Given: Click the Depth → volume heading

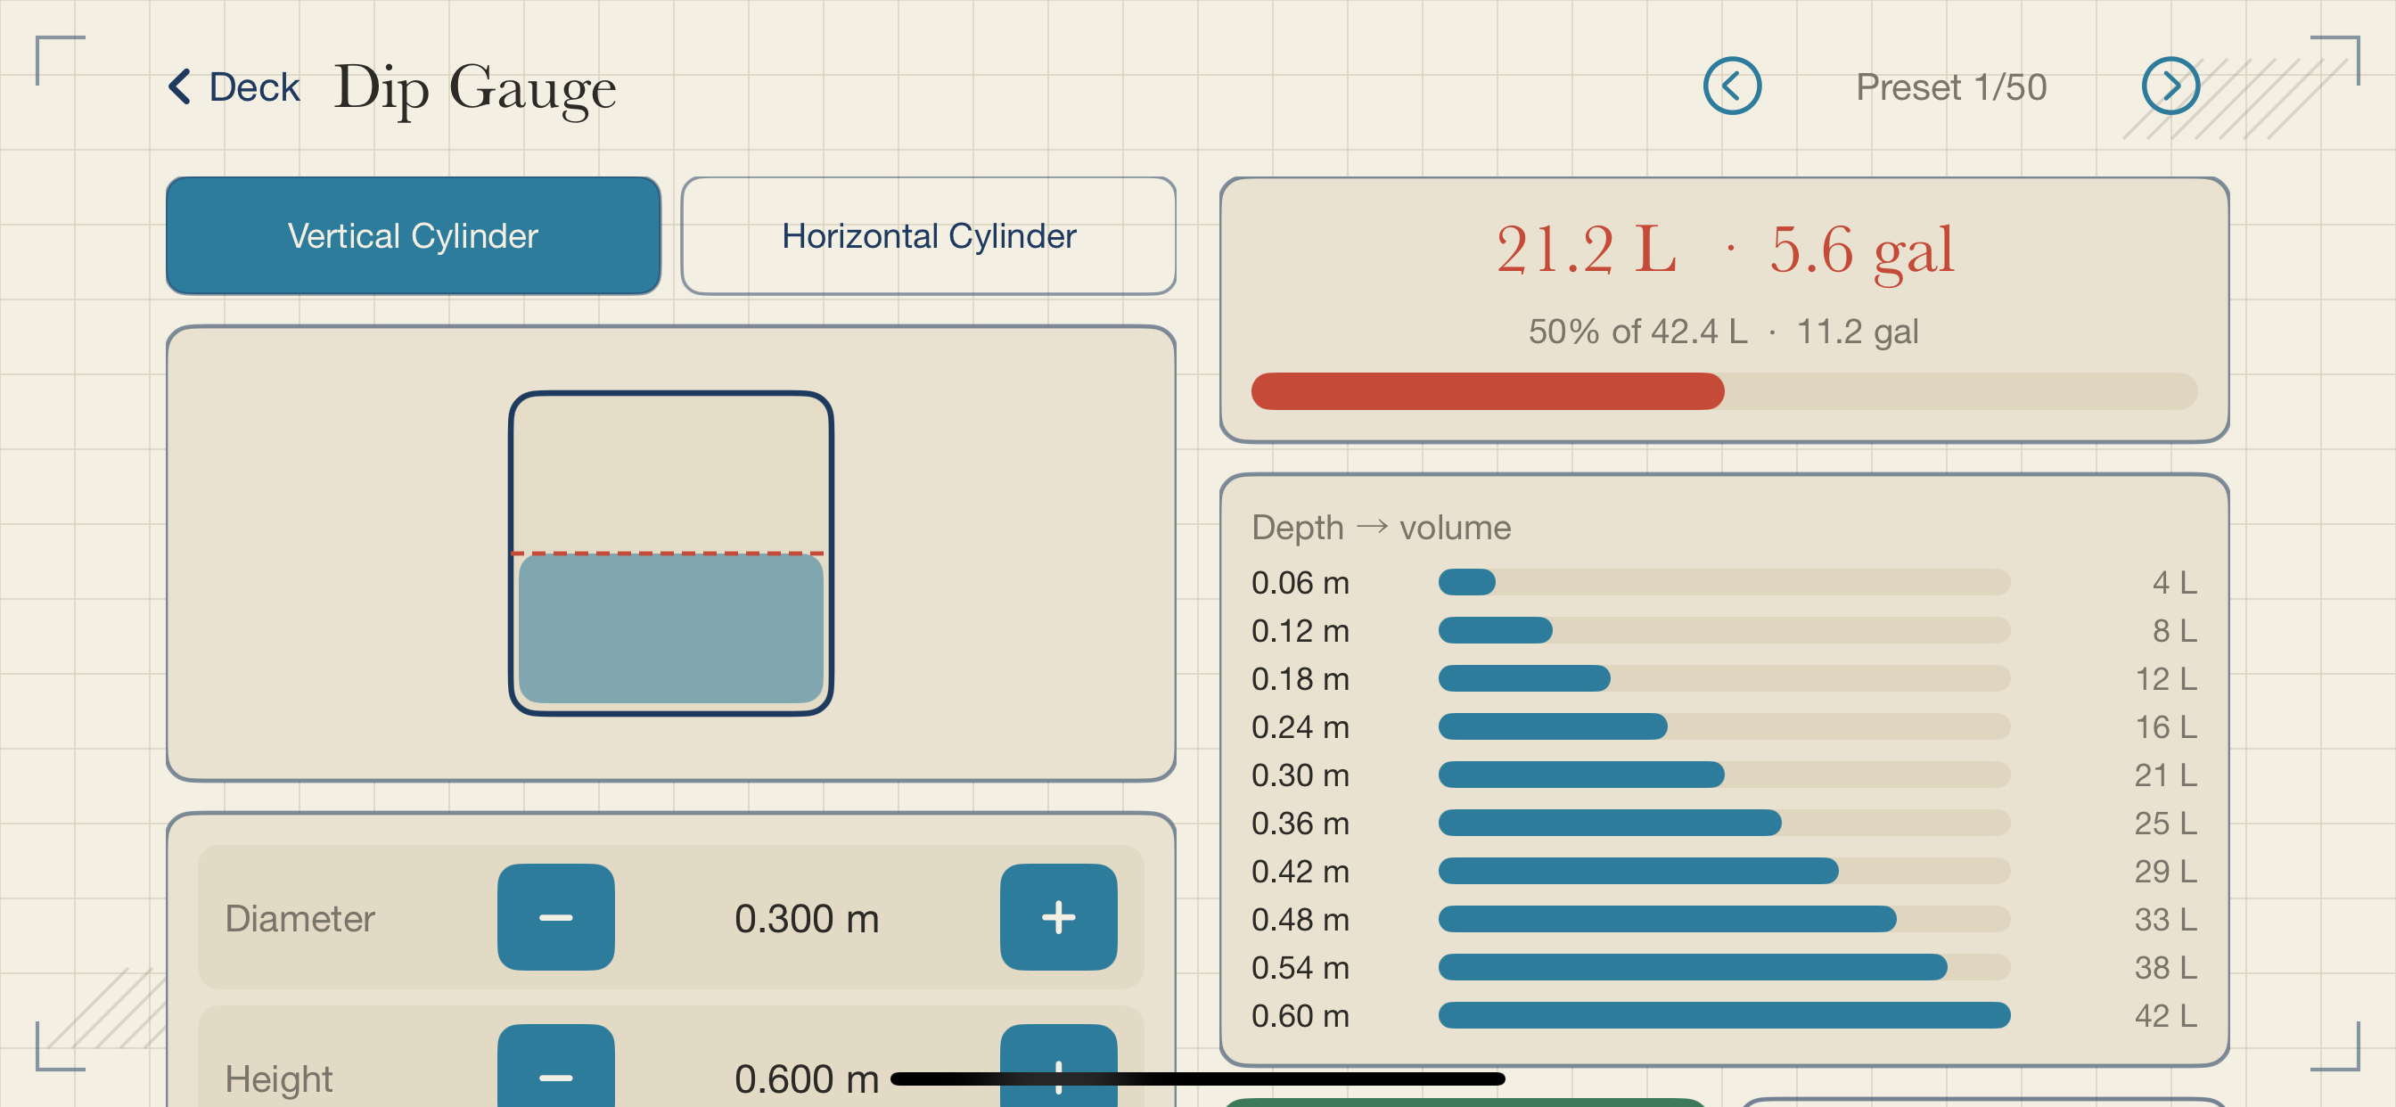Looking at the screenshot, I should [x=1382, y=528].
